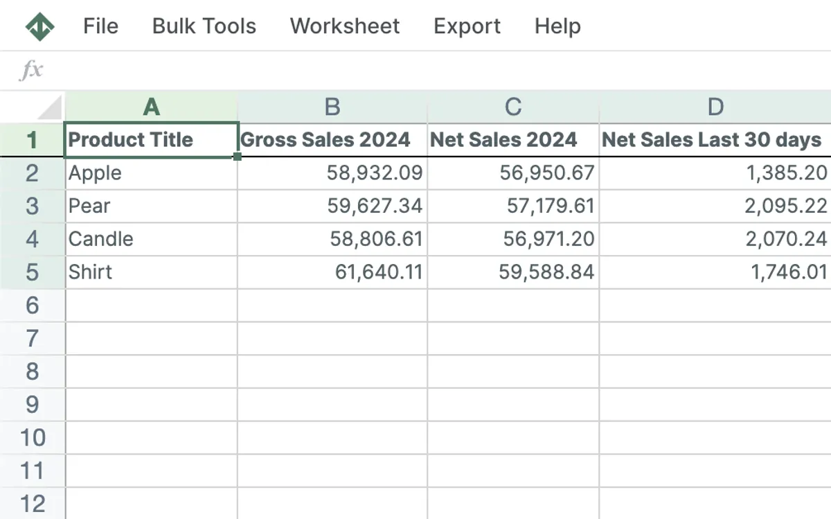Select Pear's Net Sales value 57,179.61
The height and width of the screenshot is (519, 831).
pyautogui.click(x=511, y=206)
